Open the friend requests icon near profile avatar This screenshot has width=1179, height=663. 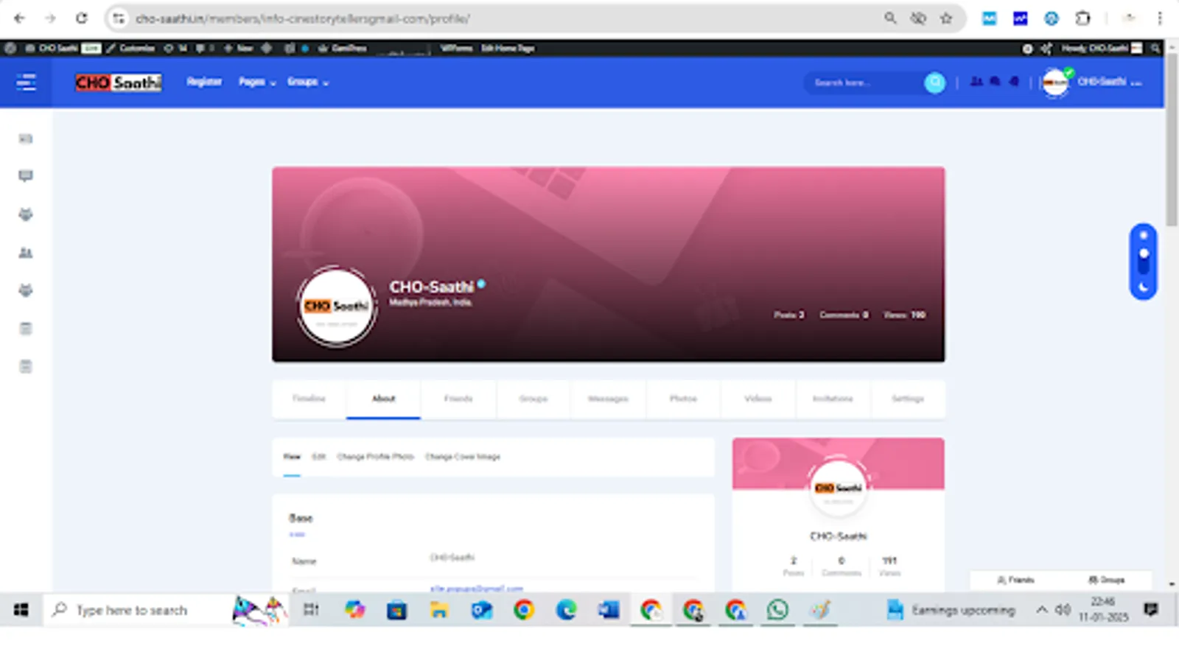pyautogui.click(x=977, y=83)
